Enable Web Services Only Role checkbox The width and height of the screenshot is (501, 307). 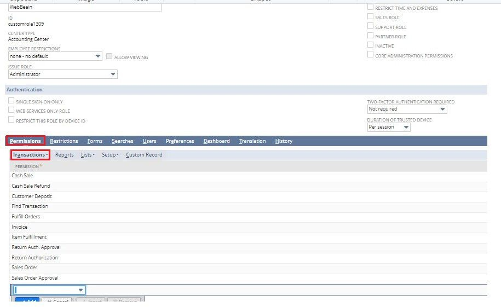pyautogui.click(x=11, y=111)
